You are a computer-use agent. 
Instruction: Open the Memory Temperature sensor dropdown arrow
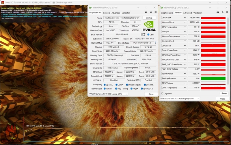[185, 36]
